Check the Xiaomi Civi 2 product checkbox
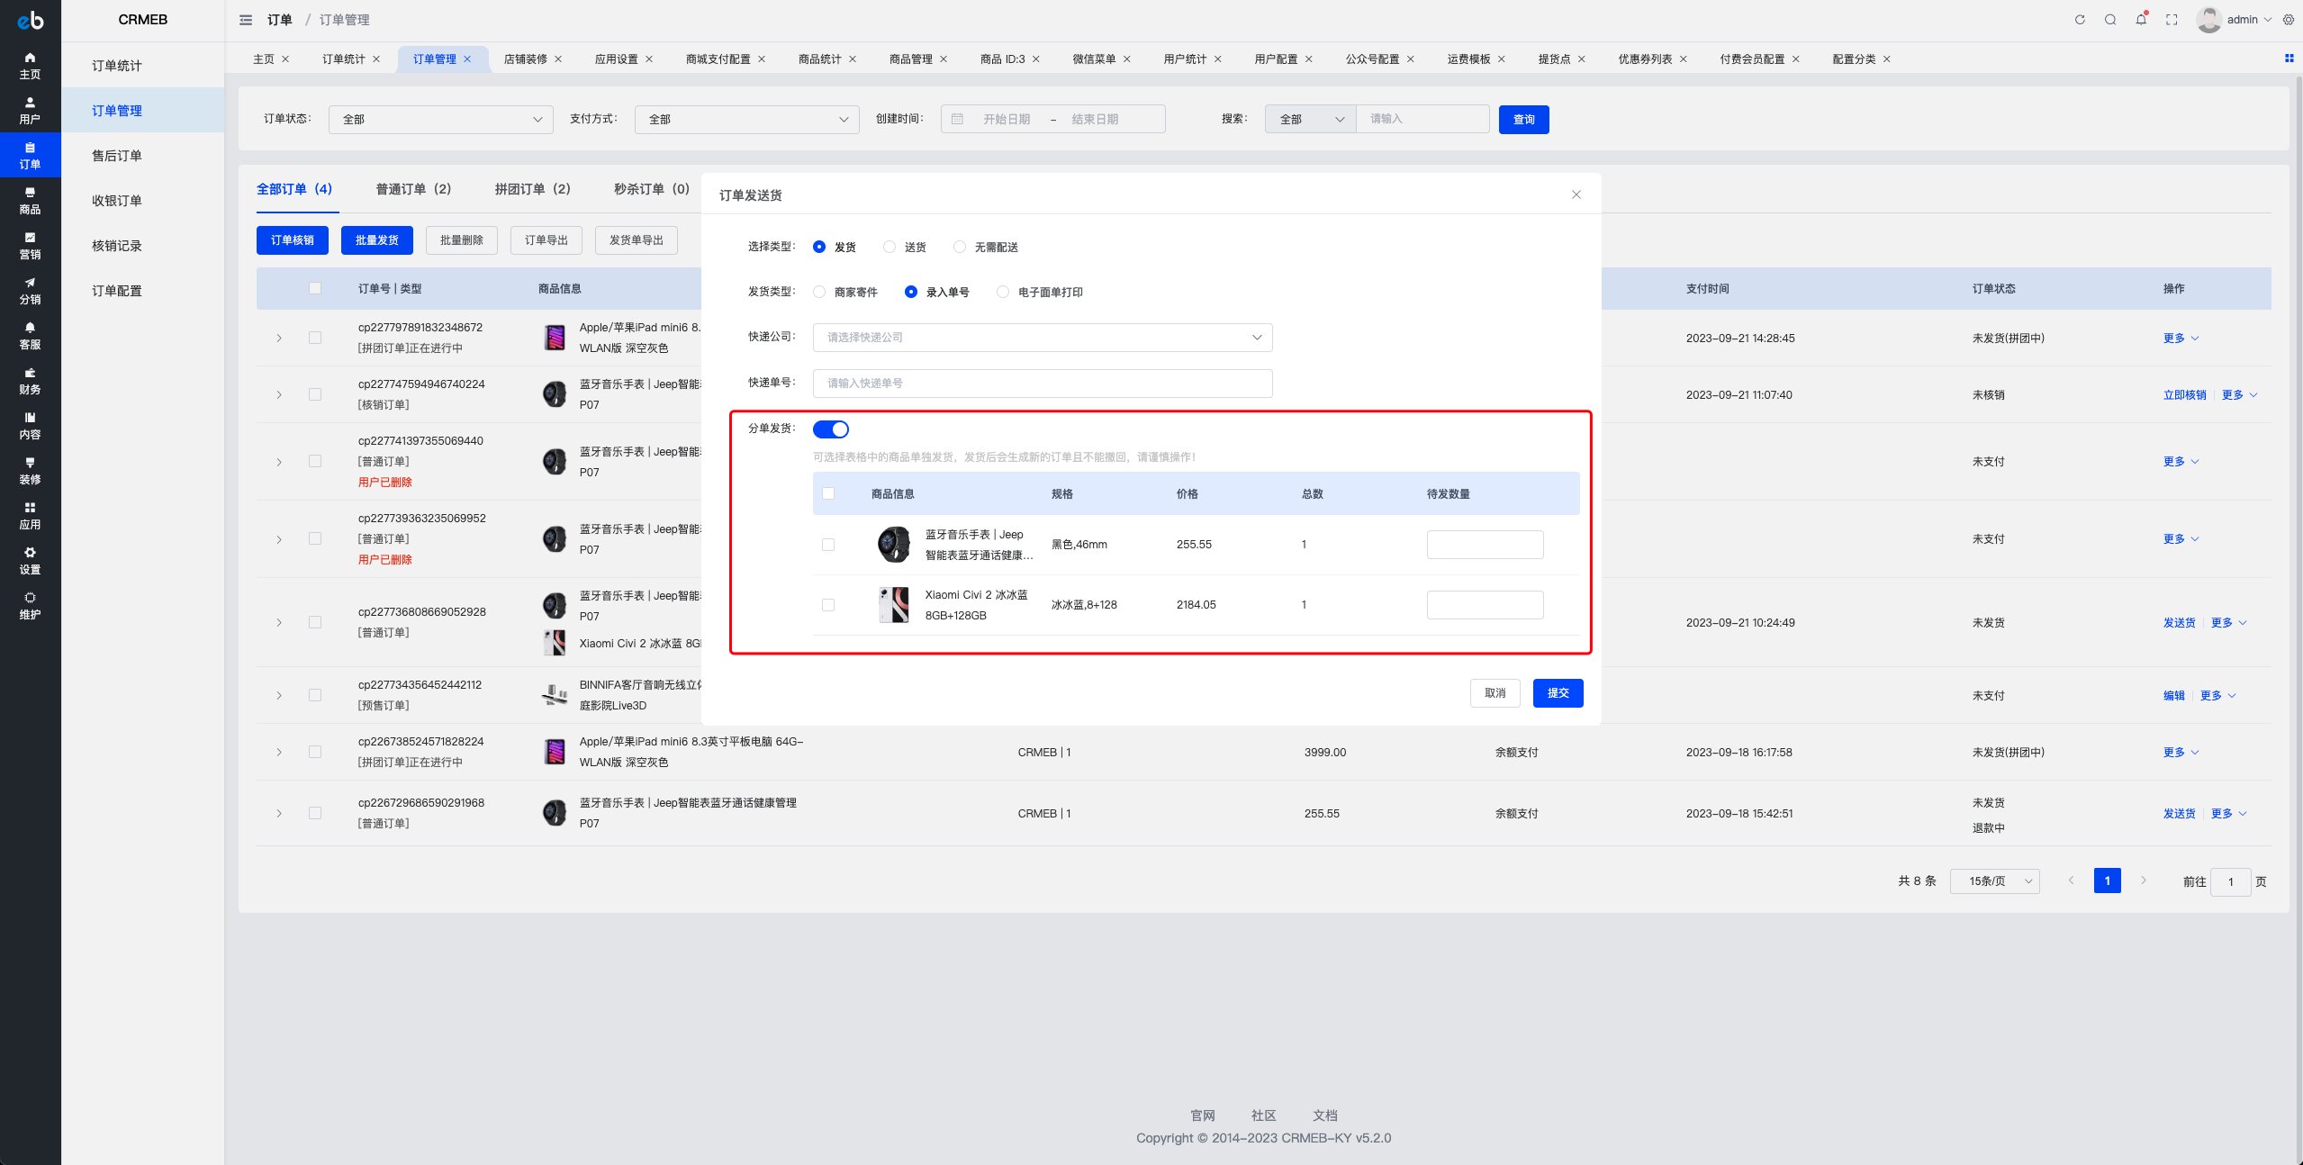The image size is (2303, 1165). (828, 605)
